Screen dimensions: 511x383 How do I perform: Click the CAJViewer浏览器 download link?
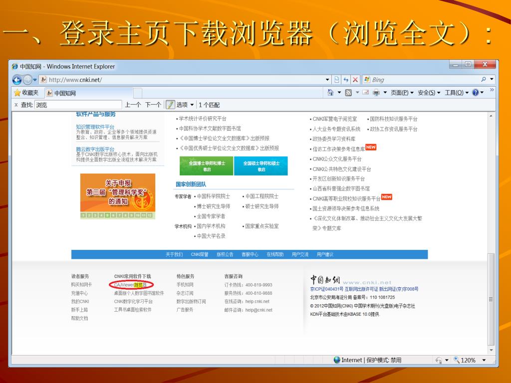click(x=130, y=285)
